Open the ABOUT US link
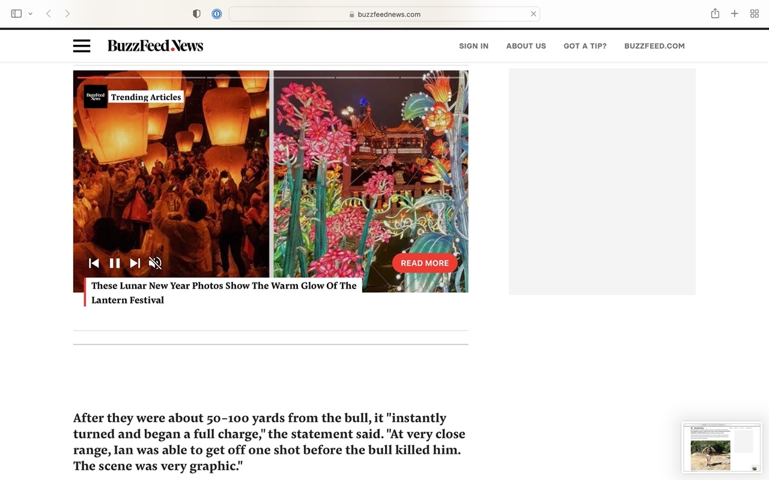Viewport: 769px width, 480px height. [526, 46]
